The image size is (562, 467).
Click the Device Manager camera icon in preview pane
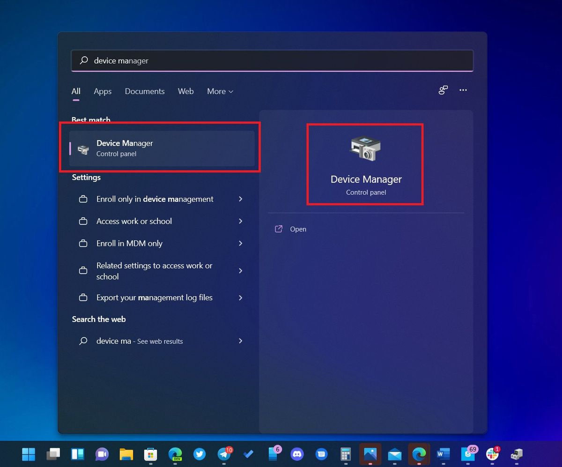(366, 148)
